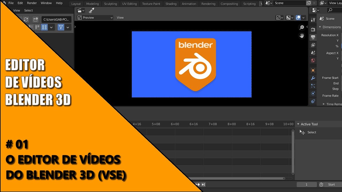Open the Modifier properties tab
This screenshot has height=192, width=342.
point(313,78)
